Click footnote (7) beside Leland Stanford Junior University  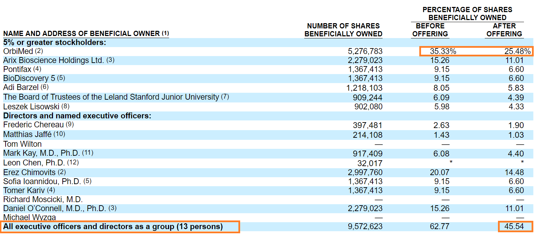[225, 97]
